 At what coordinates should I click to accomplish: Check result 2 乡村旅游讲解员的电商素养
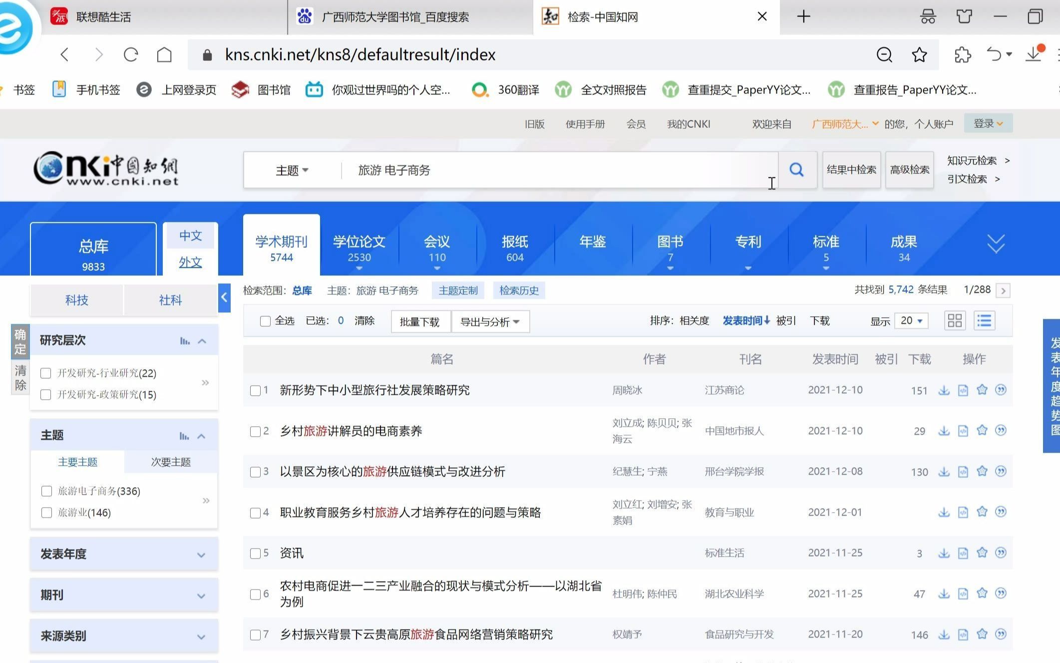tap(255, 431)
